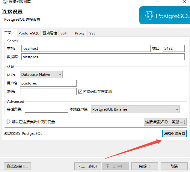Cancel the dialog with 取消

point(174,166)
